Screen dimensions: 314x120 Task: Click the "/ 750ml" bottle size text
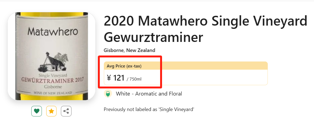tap(134, 79)
